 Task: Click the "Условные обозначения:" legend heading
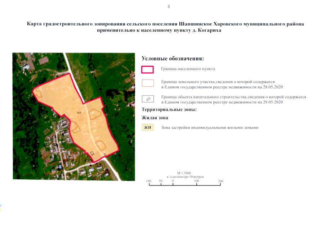click(x=173, y=58)
